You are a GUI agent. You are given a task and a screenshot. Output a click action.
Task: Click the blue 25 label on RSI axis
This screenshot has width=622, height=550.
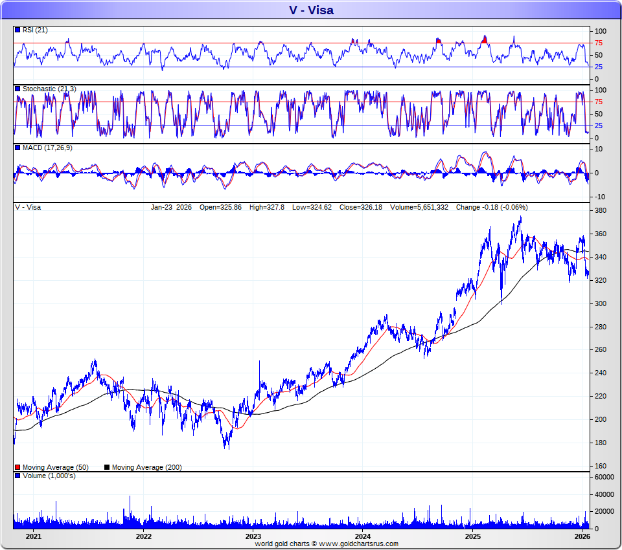[x=599, y=67]
